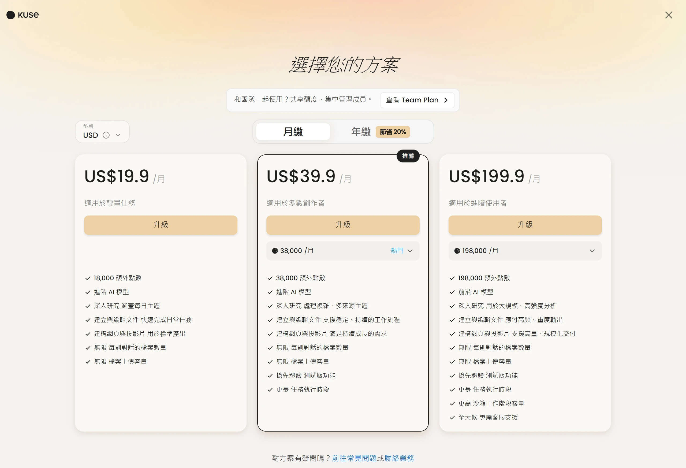
Task: Click the credit icon beside 38,000 /月
Action: 275,251
